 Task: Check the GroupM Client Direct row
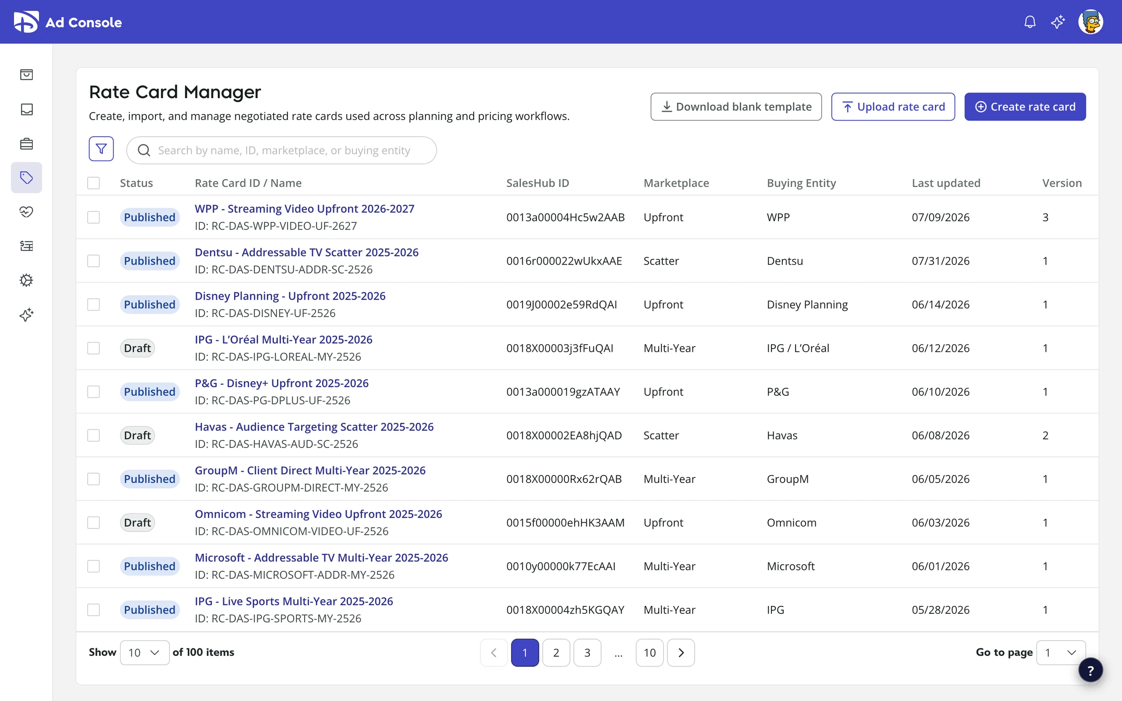pyautogui.click(x=94, y=479)
